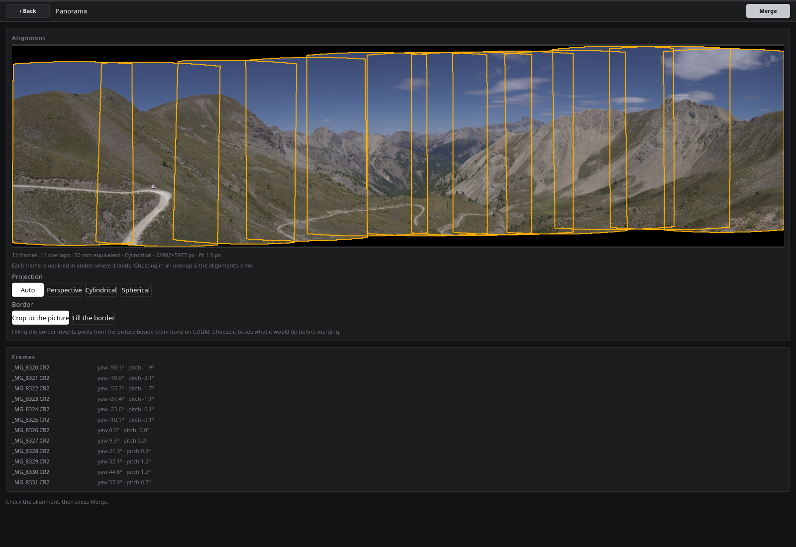Choose Crop to the picture border
Screen dimensions: 796x547
(40, 318)
